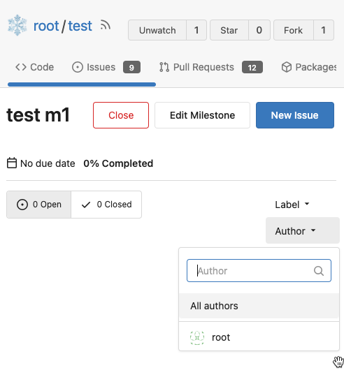The image size is (344, 384).
Task: Click the calendar due date icon
Action: [12, 163]
